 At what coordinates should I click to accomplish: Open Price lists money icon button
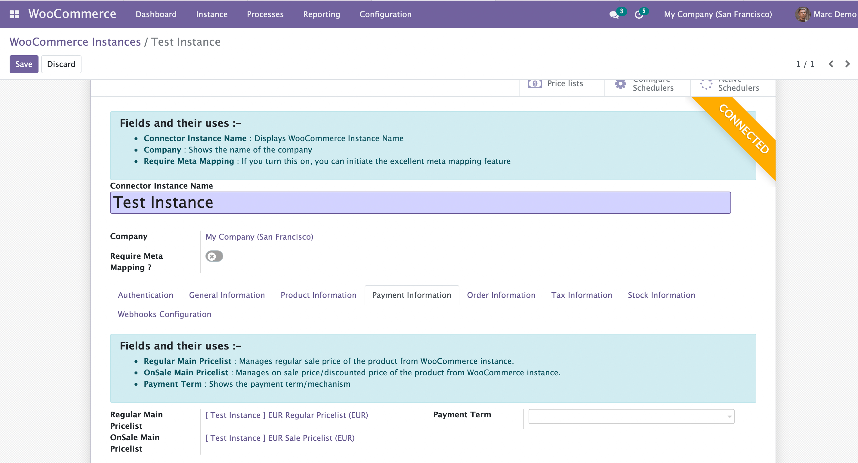point(535,83)
